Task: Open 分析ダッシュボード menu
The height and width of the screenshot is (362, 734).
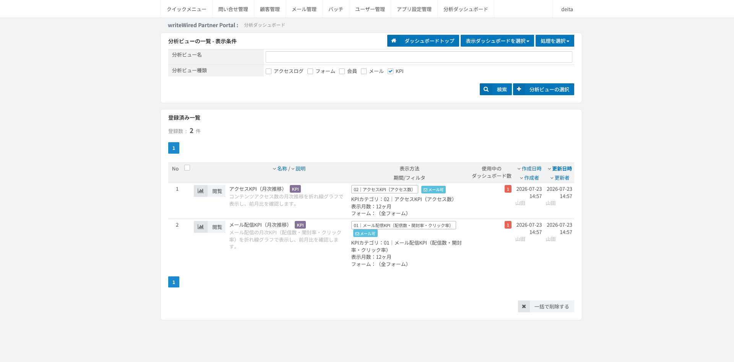Action: 466,9
